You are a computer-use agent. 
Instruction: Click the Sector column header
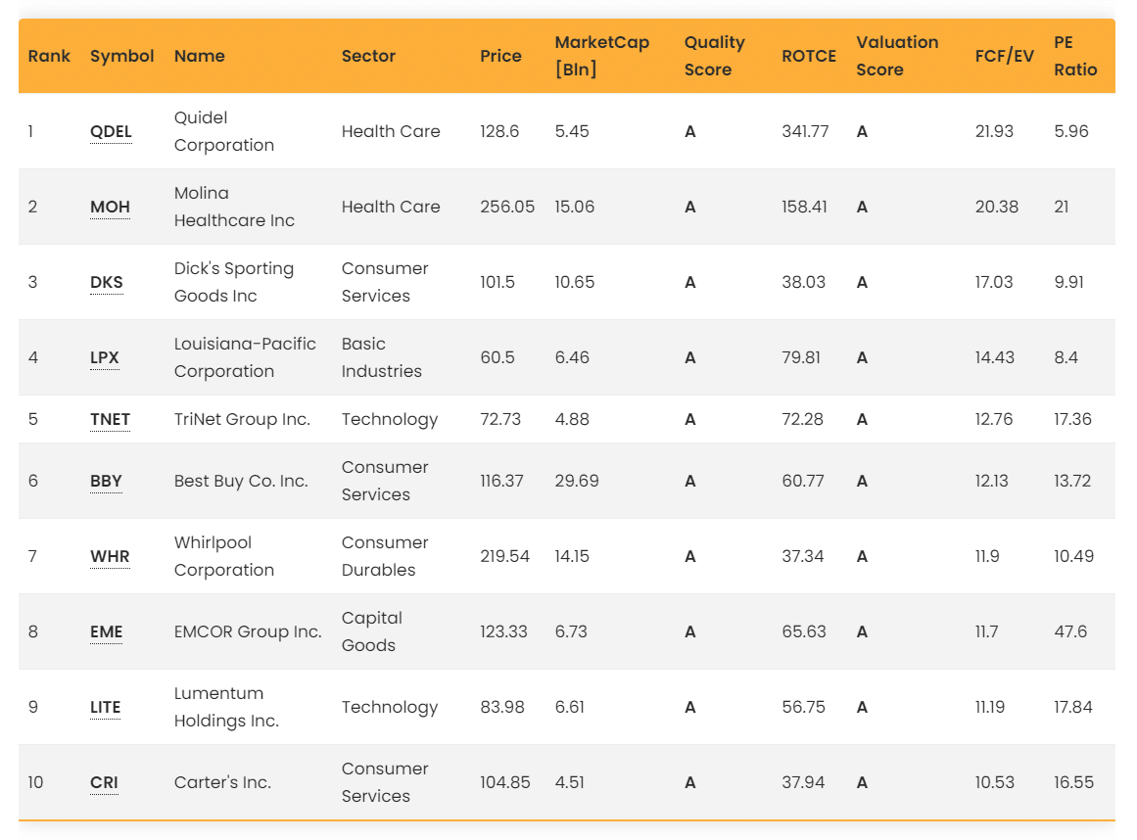[x=368, y=56]
